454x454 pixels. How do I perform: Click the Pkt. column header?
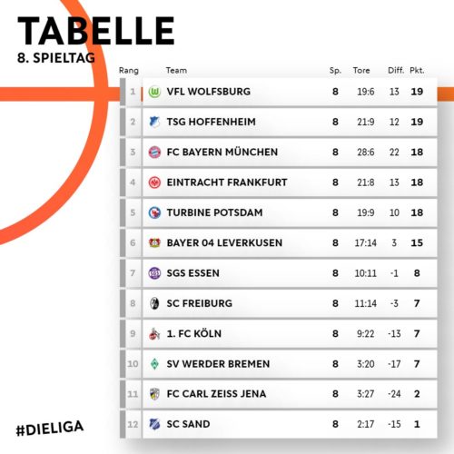pyautogui.click(x=417, y=70)
